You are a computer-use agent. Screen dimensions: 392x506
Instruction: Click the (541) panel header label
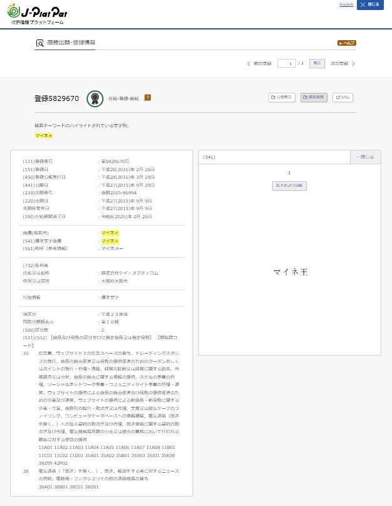(209, 157)
